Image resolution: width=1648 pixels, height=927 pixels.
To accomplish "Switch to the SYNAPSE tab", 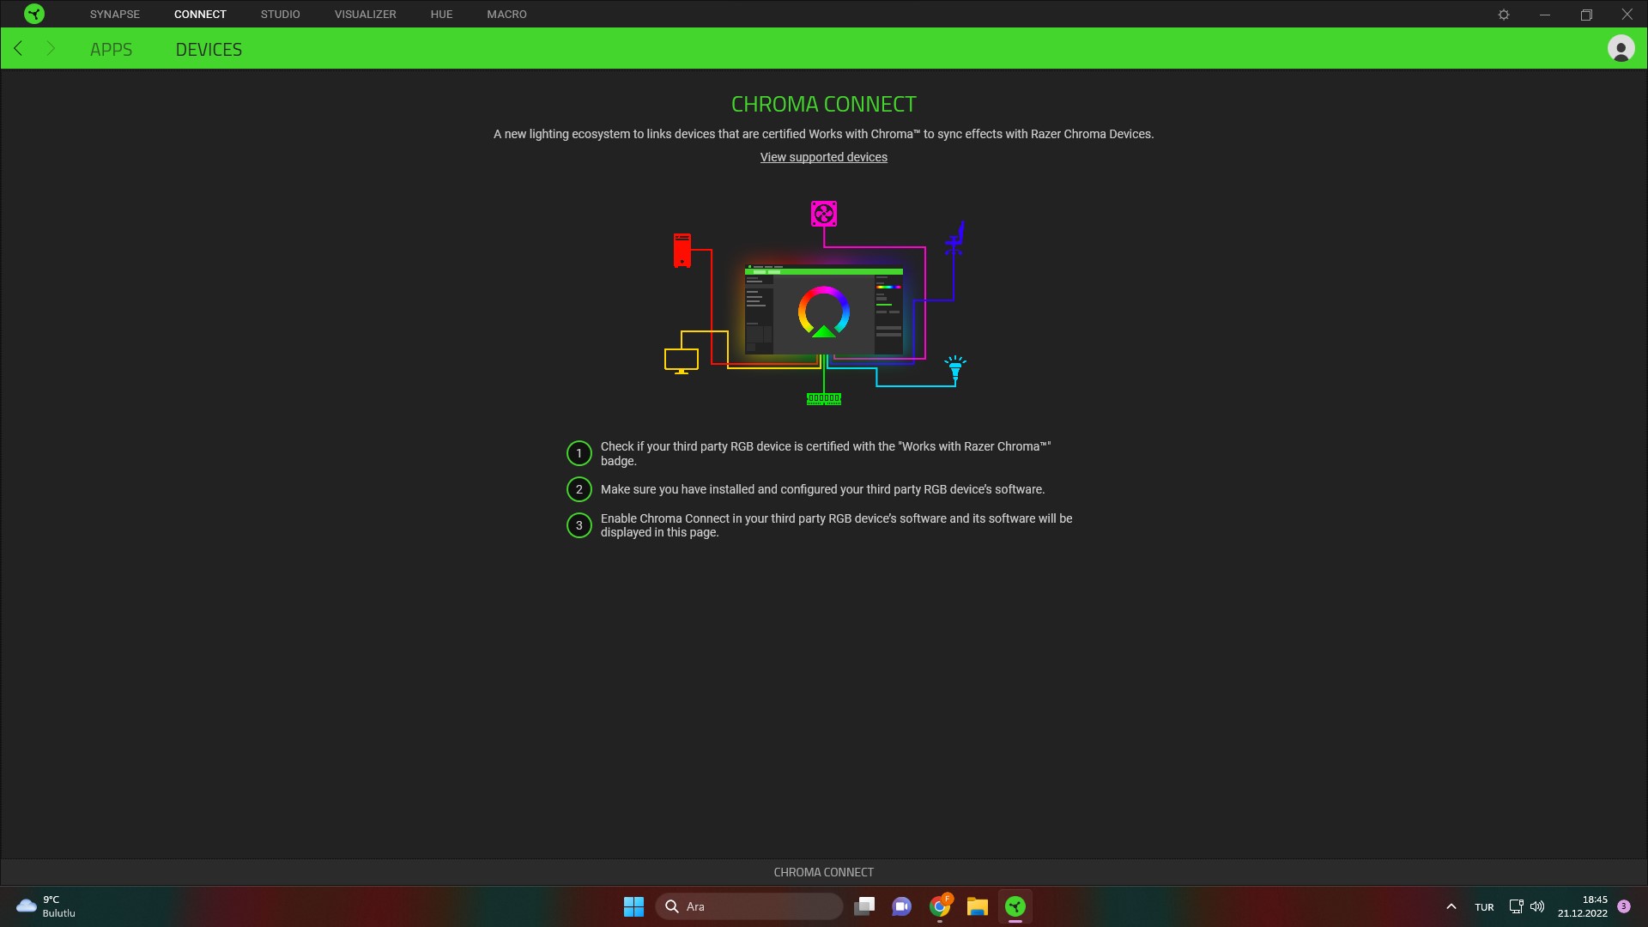I will (x=115, y=15).
